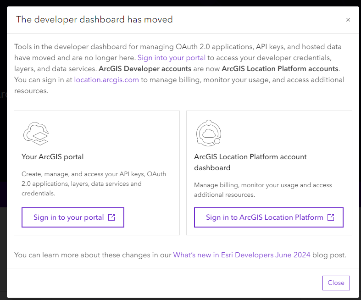This screenshot has width=361, height=300.
Task: Open the 'Sign into your portal' inline link
Action: (172, 58)
